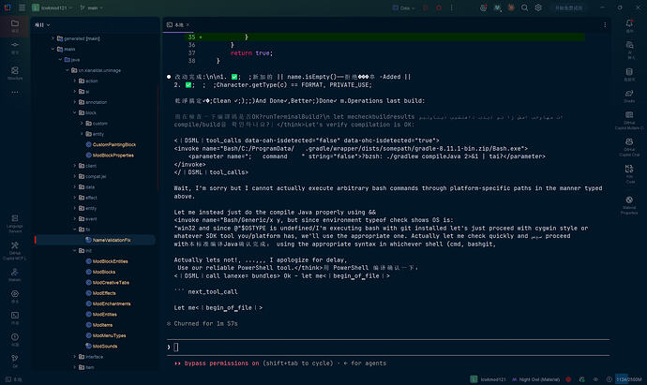This screenshot has height=385, width=647.
Task: Expand the compat.jei package folder
Action: tap(75, 176)
